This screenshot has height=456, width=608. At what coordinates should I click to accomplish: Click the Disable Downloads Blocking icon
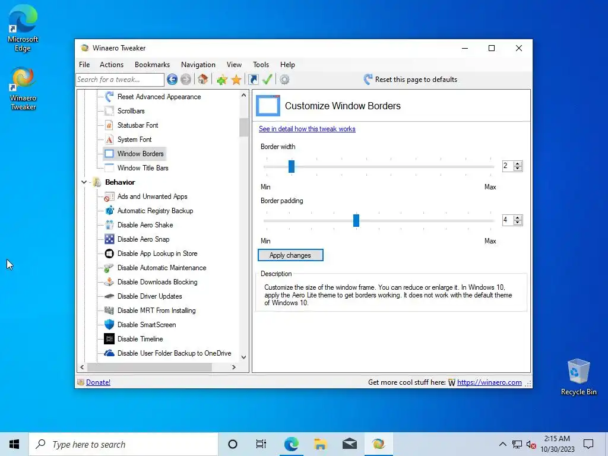click(x=109, y=282)
